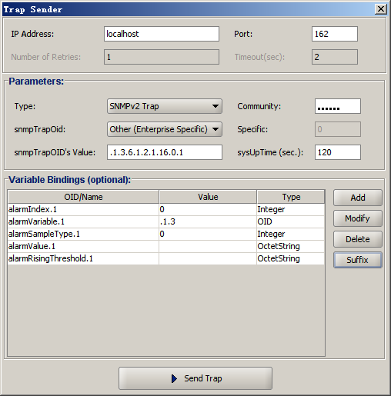Click the Community password field
This screenshot has height=396, width=391.
tap(338, 106)
